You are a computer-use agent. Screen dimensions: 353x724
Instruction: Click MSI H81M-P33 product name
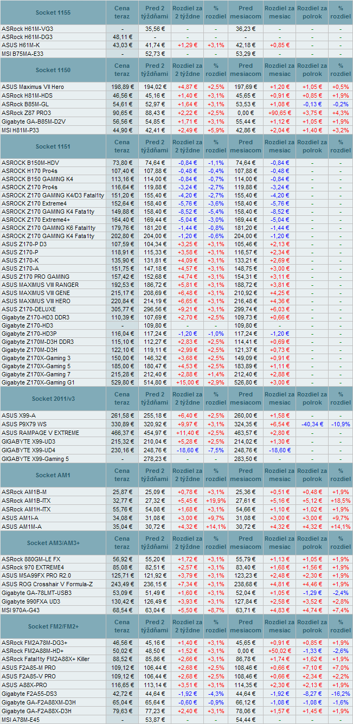(x=22, y=130)
